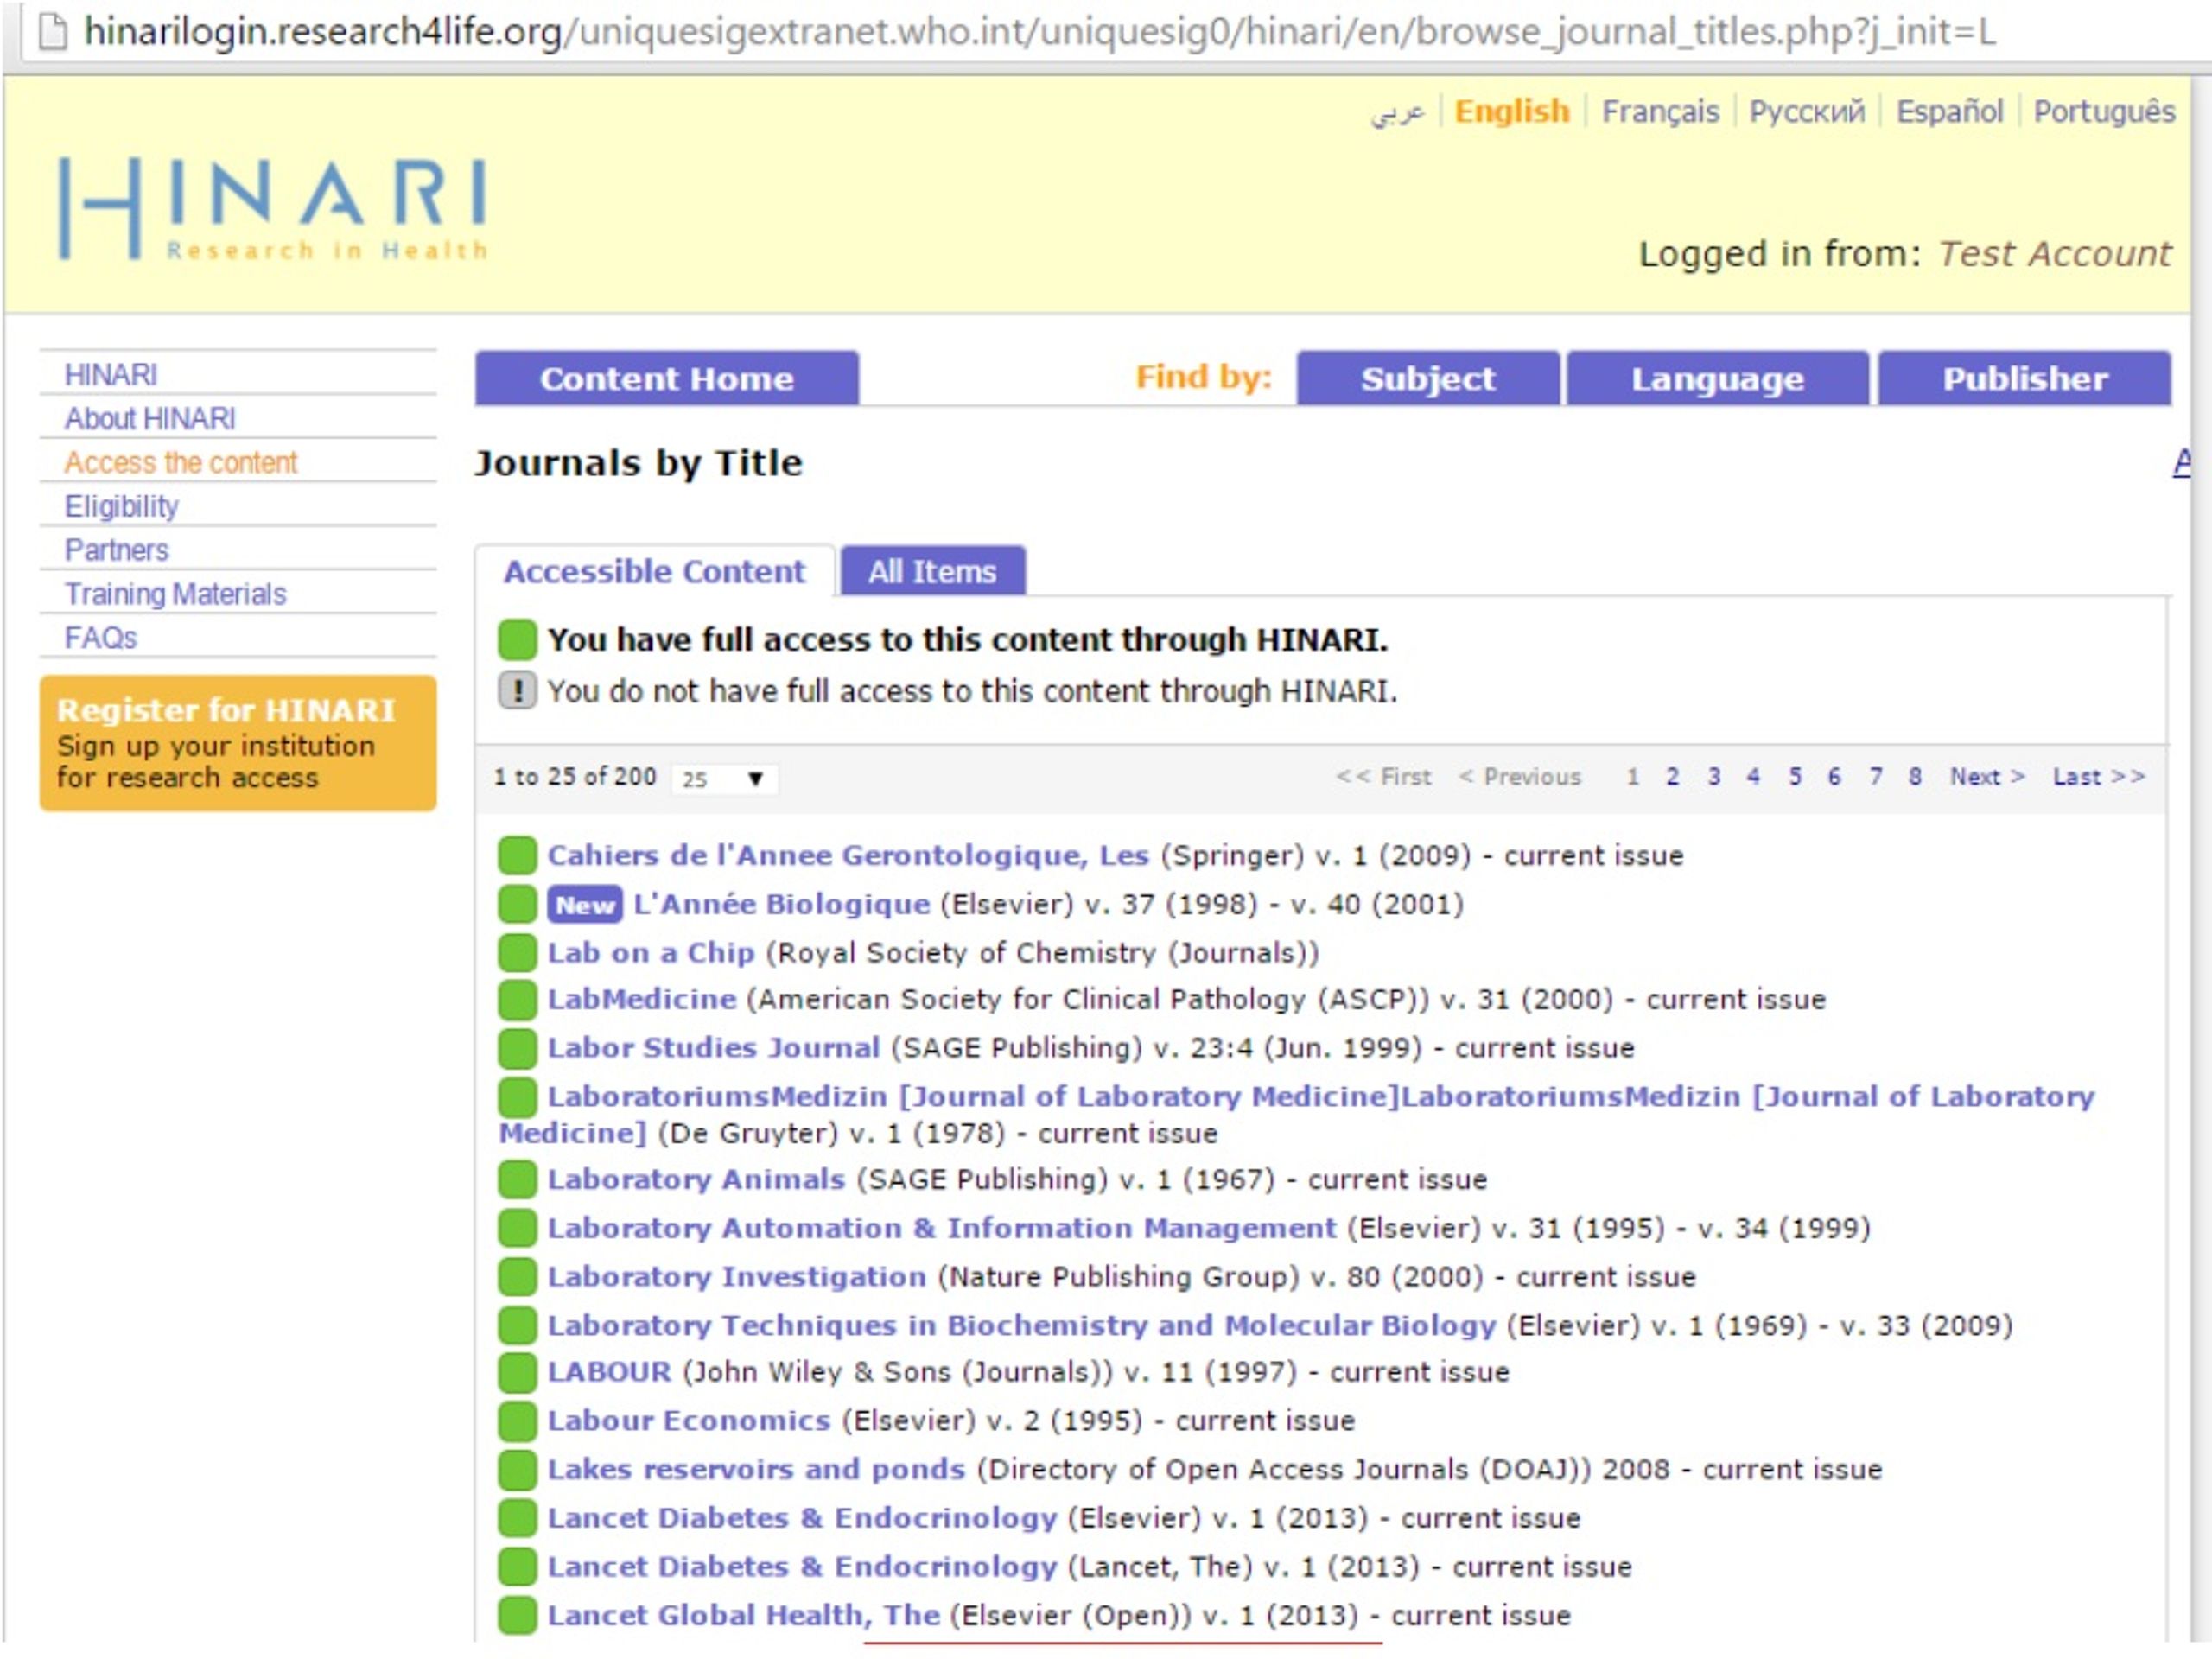Click green access icon beside Labor Studies Journal
This screenshot has width=2212, height=1659.
click(518, 1048)
